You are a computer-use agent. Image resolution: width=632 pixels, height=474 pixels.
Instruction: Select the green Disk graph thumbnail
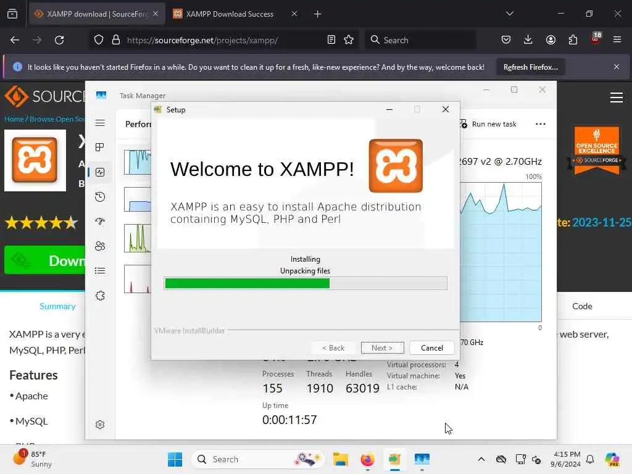tap(138, 238)
